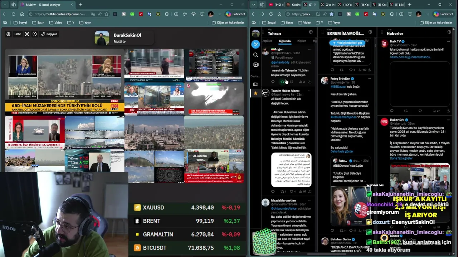Repost the Halk TV post

pyautogui.click(x=406, y=111)
